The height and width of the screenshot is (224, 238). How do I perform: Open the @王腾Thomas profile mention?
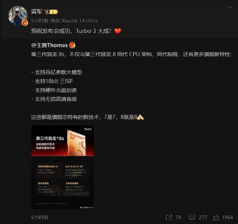(x=50, y=45)
